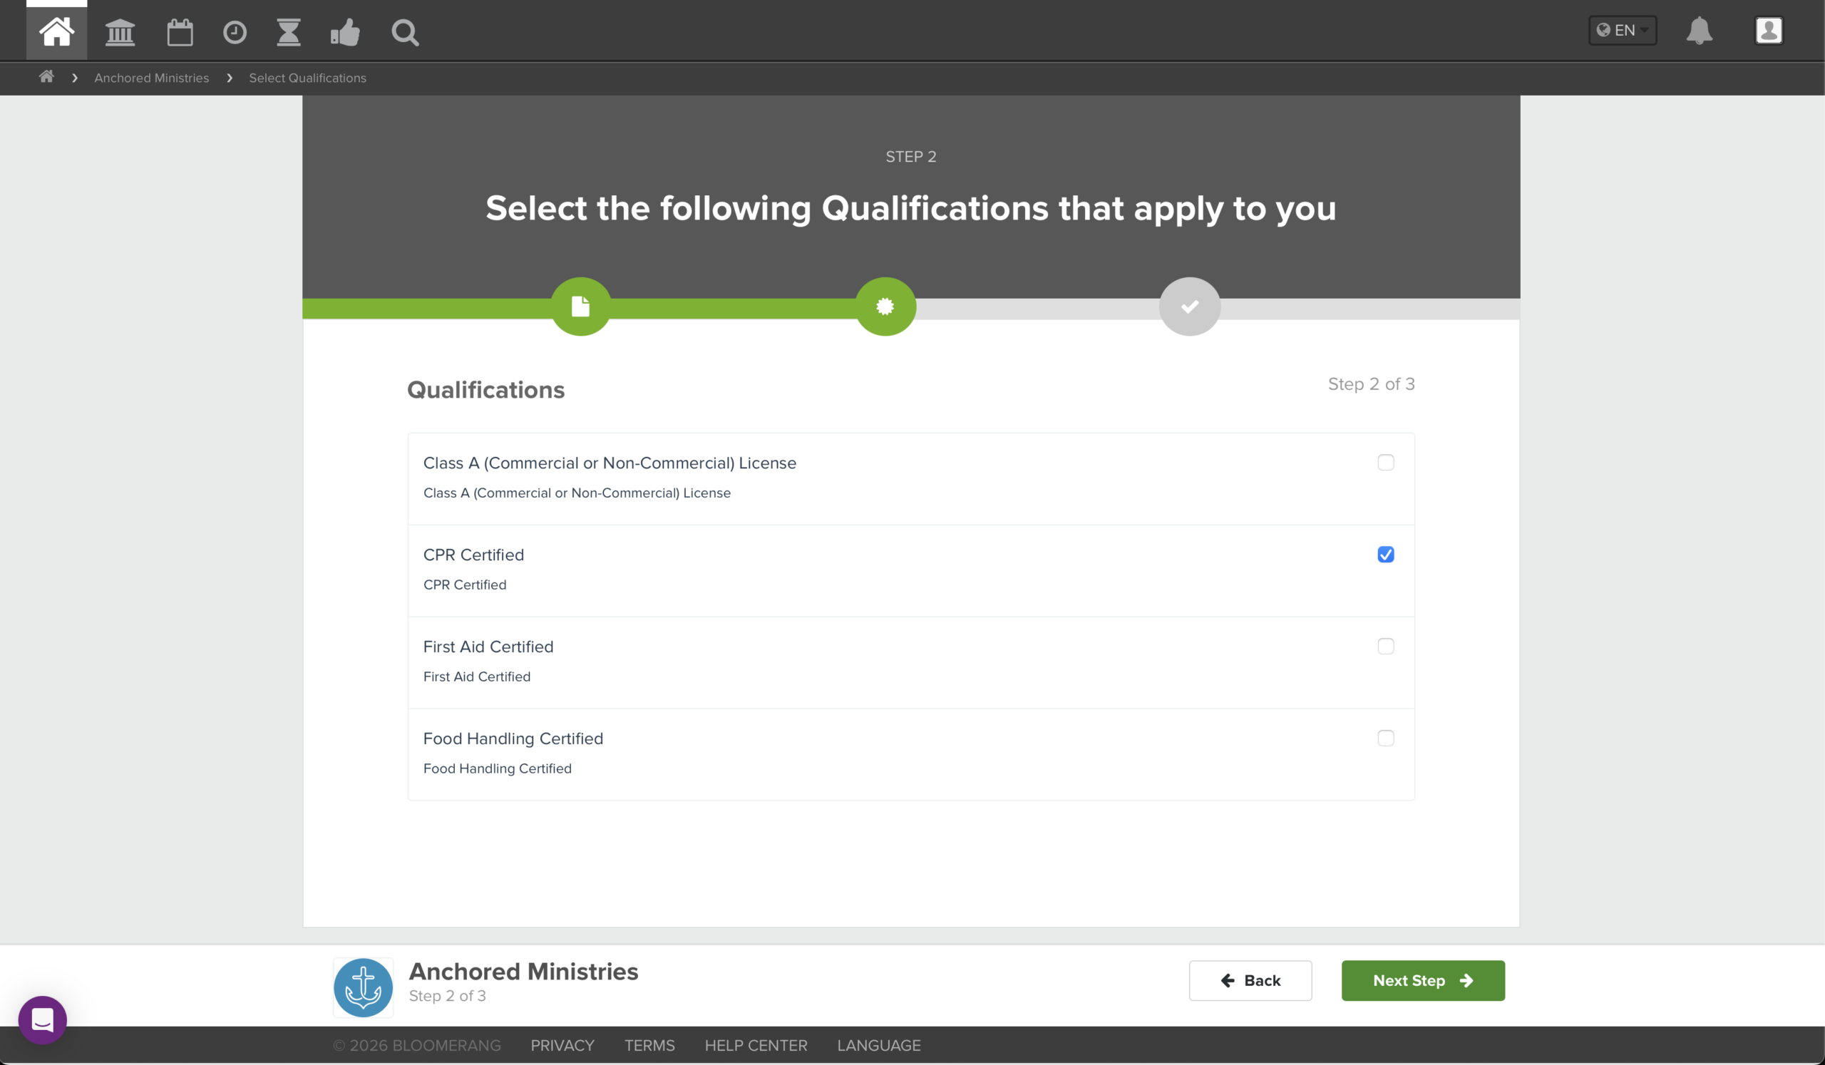
Task: Click the clock hours icon
Action: [x=235, y=32]
